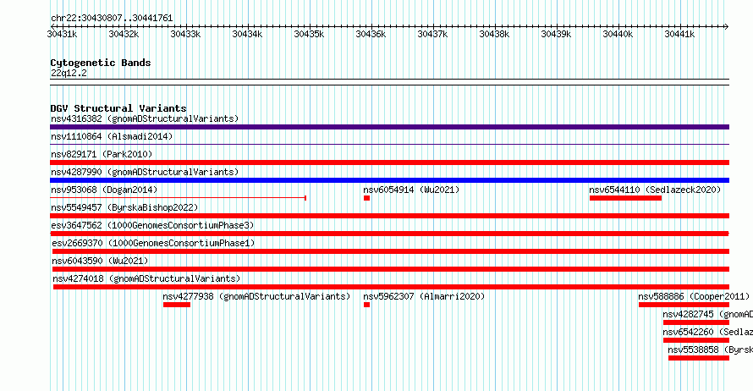The width and height of the screenshot is (753, 391).
Task: Select the red nsv5549457 variant bar
Action: tap(389, 216)
